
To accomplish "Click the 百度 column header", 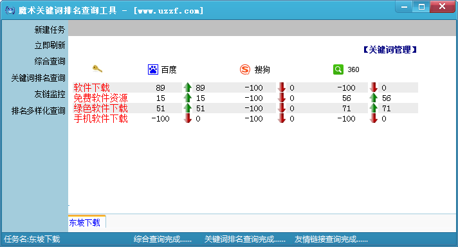I will click(x=169, y=69).
